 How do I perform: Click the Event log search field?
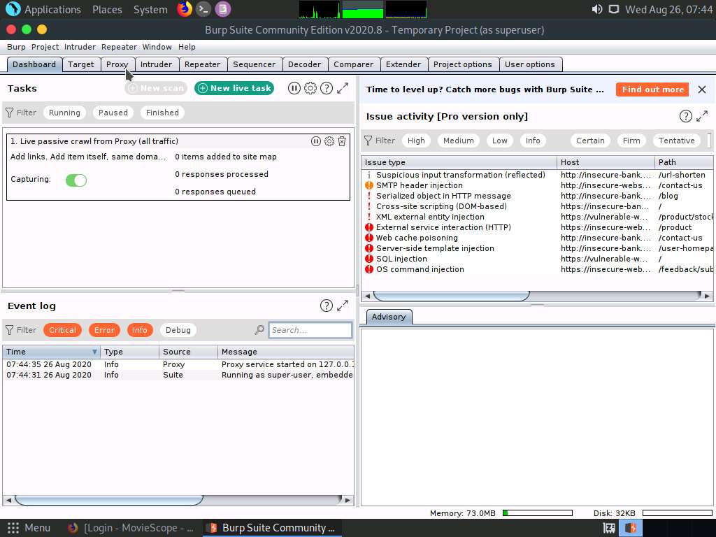[310, 330]
